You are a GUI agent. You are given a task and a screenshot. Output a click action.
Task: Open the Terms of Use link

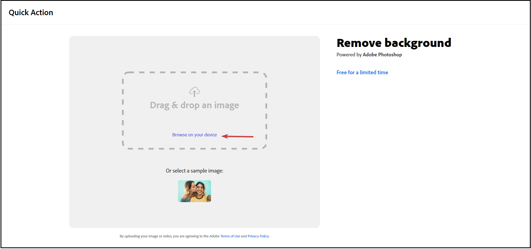click(230, 236)
